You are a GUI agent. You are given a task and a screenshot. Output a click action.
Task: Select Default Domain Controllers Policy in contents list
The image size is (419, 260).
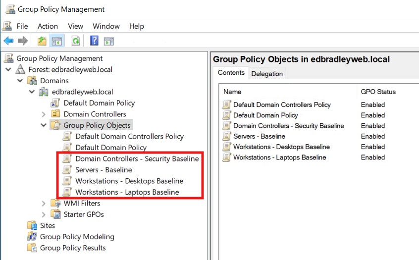(x=282, y=105)
